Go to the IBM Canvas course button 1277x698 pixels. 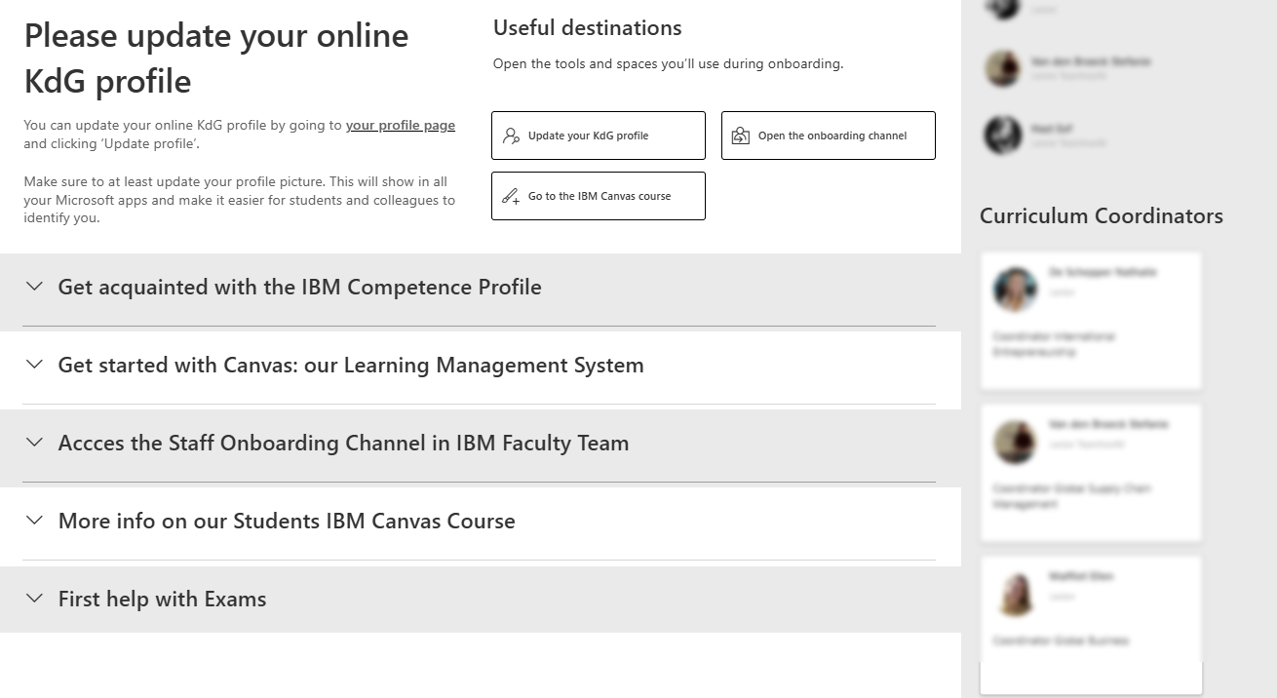[599, 196]
